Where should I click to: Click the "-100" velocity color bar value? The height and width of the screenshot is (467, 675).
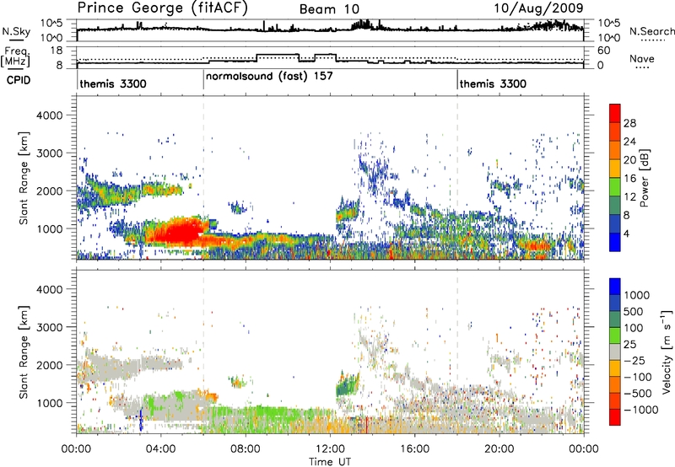(638, 377)
